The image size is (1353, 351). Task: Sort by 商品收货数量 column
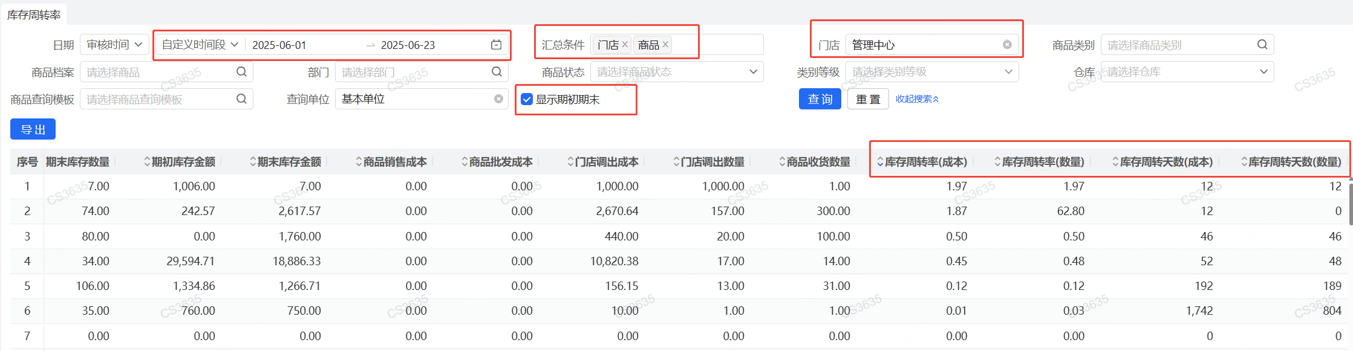(x=782, y=162)
